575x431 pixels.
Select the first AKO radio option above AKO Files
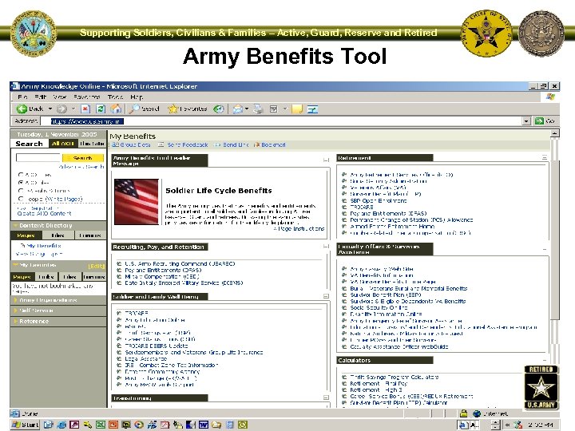click(x=21, y=175)
